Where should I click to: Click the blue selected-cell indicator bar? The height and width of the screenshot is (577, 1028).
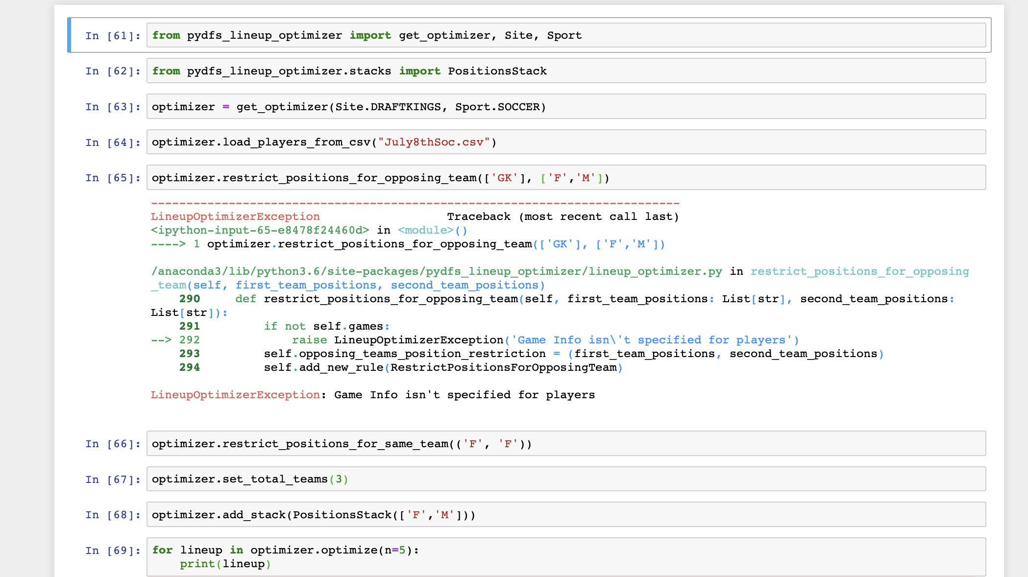[69, 35]
